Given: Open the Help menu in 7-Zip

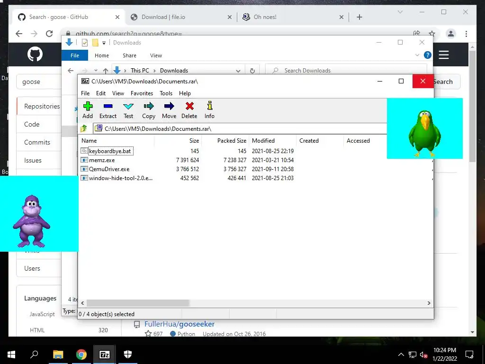Looking at the screenshot, I should tap(185, 93).
